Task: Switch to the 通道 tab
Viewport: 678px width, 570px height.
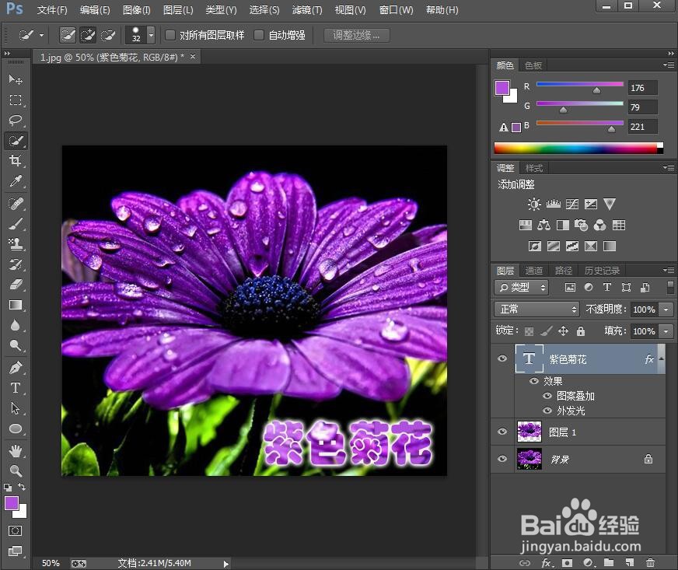Action: pos(534,270)
